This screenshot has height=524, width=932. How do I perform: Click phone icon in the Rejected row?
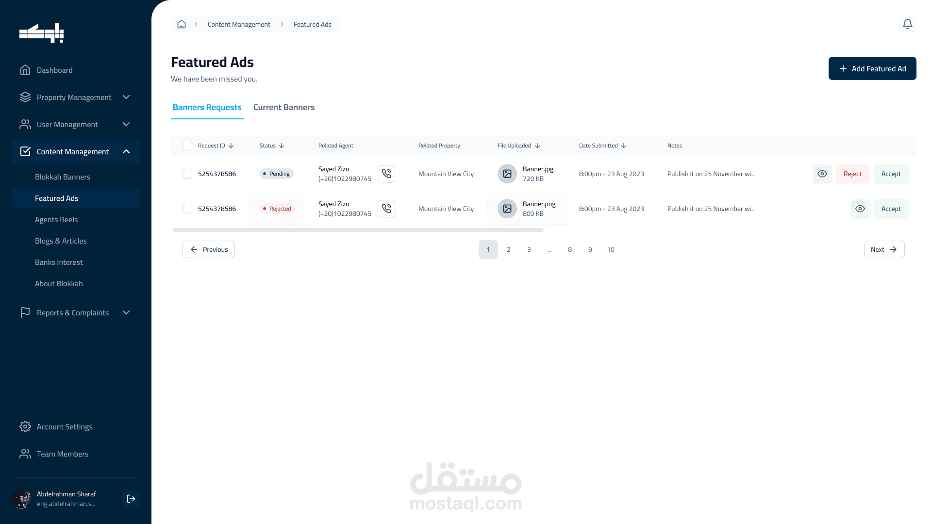[x=386, y=209]
